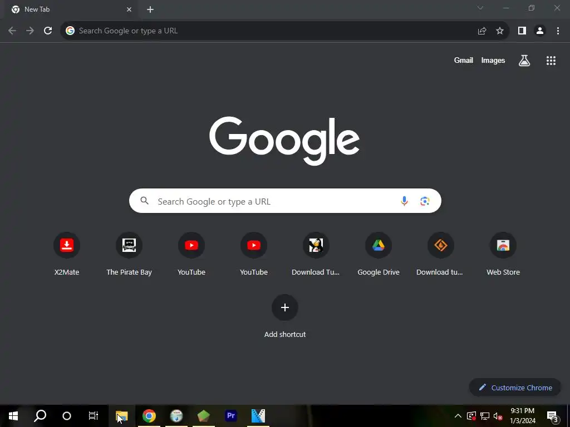This screenshot has height=427, width=570.
Task: Open the Gmail link
Action: pos(464,61)
